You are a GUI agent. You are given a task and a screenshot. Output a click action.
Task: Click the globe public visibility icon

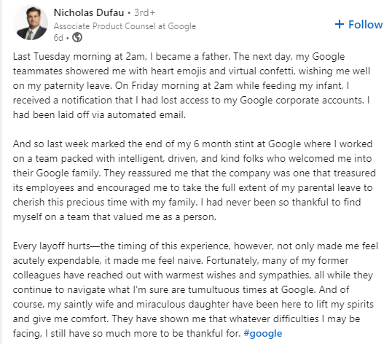(77, 37)
